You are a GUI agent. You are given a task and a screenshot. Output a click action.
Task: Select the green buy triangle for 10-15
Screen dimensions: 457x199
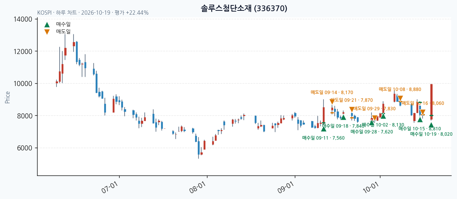420,120
